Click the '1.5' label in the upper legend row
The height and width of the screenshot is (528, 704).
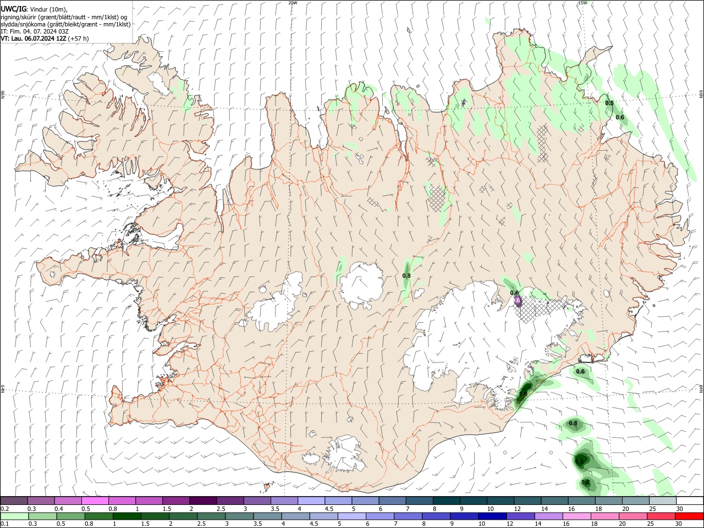(167, 509)
